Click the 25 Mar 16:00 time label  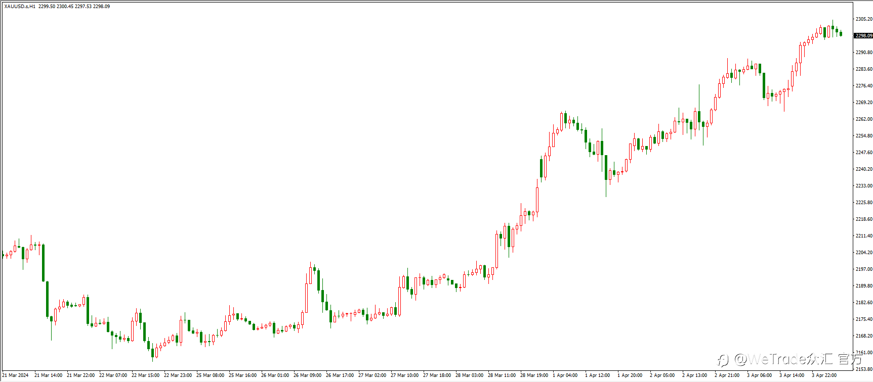click(242, 375)
